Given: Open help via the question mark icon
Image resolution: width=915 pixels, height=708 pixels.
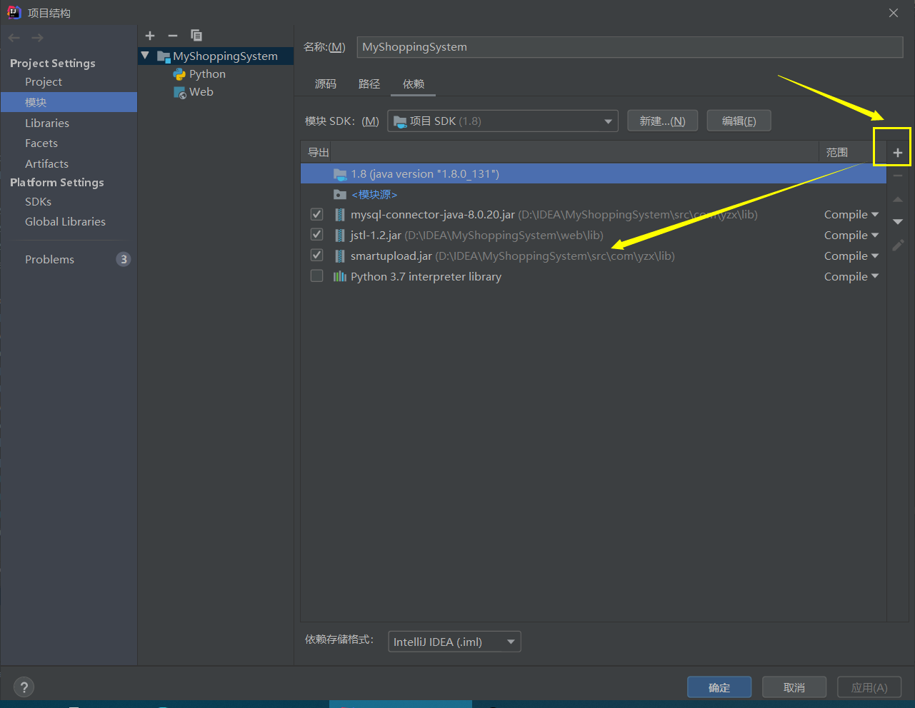Looking at the screenshot, I should click(x=24, y=687).
